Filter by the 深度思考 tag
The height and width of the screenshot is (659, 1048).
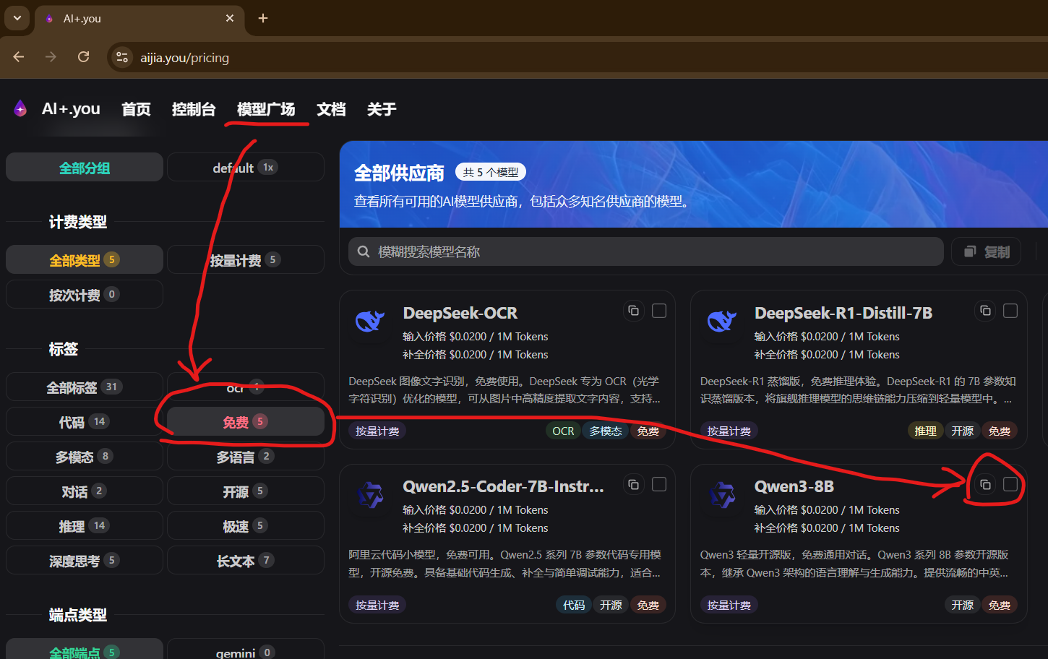[x=84, y=561]
